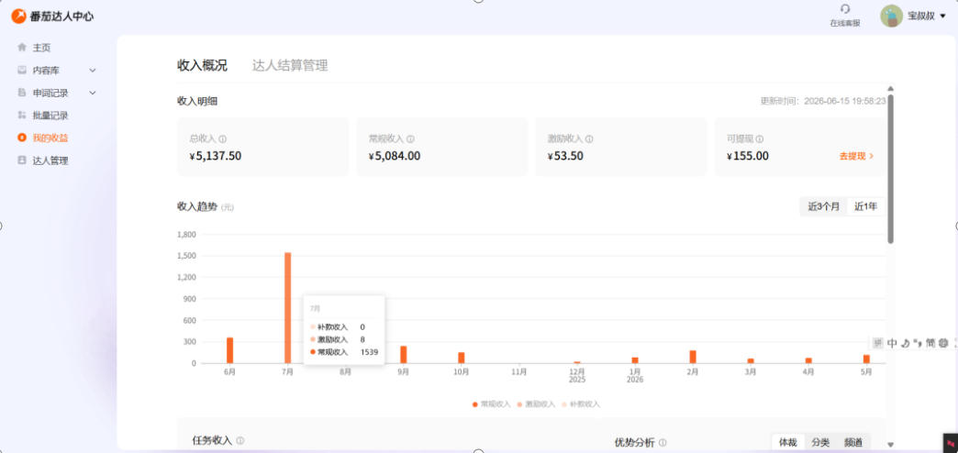Click the pink flag icon at bottom-right corner
Image resolution: width=958 pixels, height=453 pixels.
pyautogui.click(x=950, y=443)
